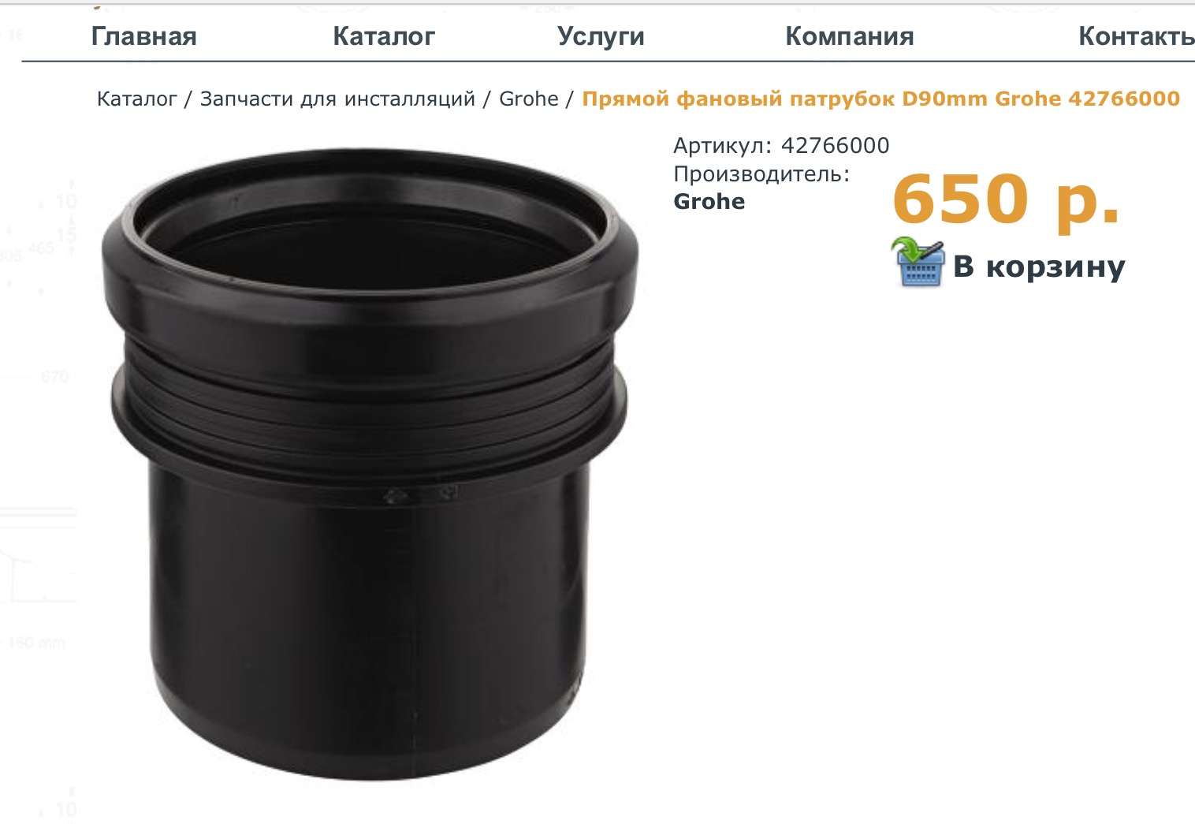Click the bold Grohe manufacturer link
Screen dimensions: 1195x824
point(709,201)
